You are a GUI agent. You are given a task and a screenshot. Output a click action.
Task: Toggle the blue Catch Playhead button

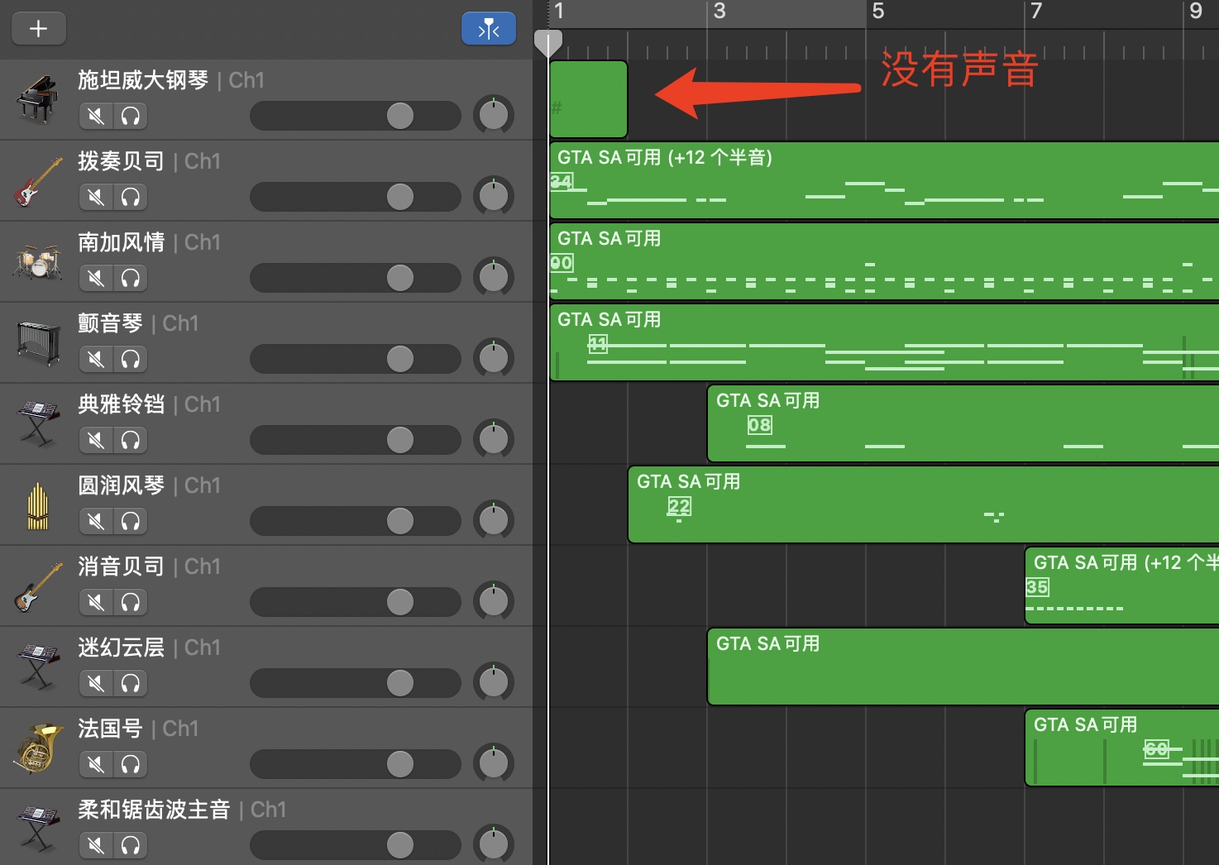(489, 29)
